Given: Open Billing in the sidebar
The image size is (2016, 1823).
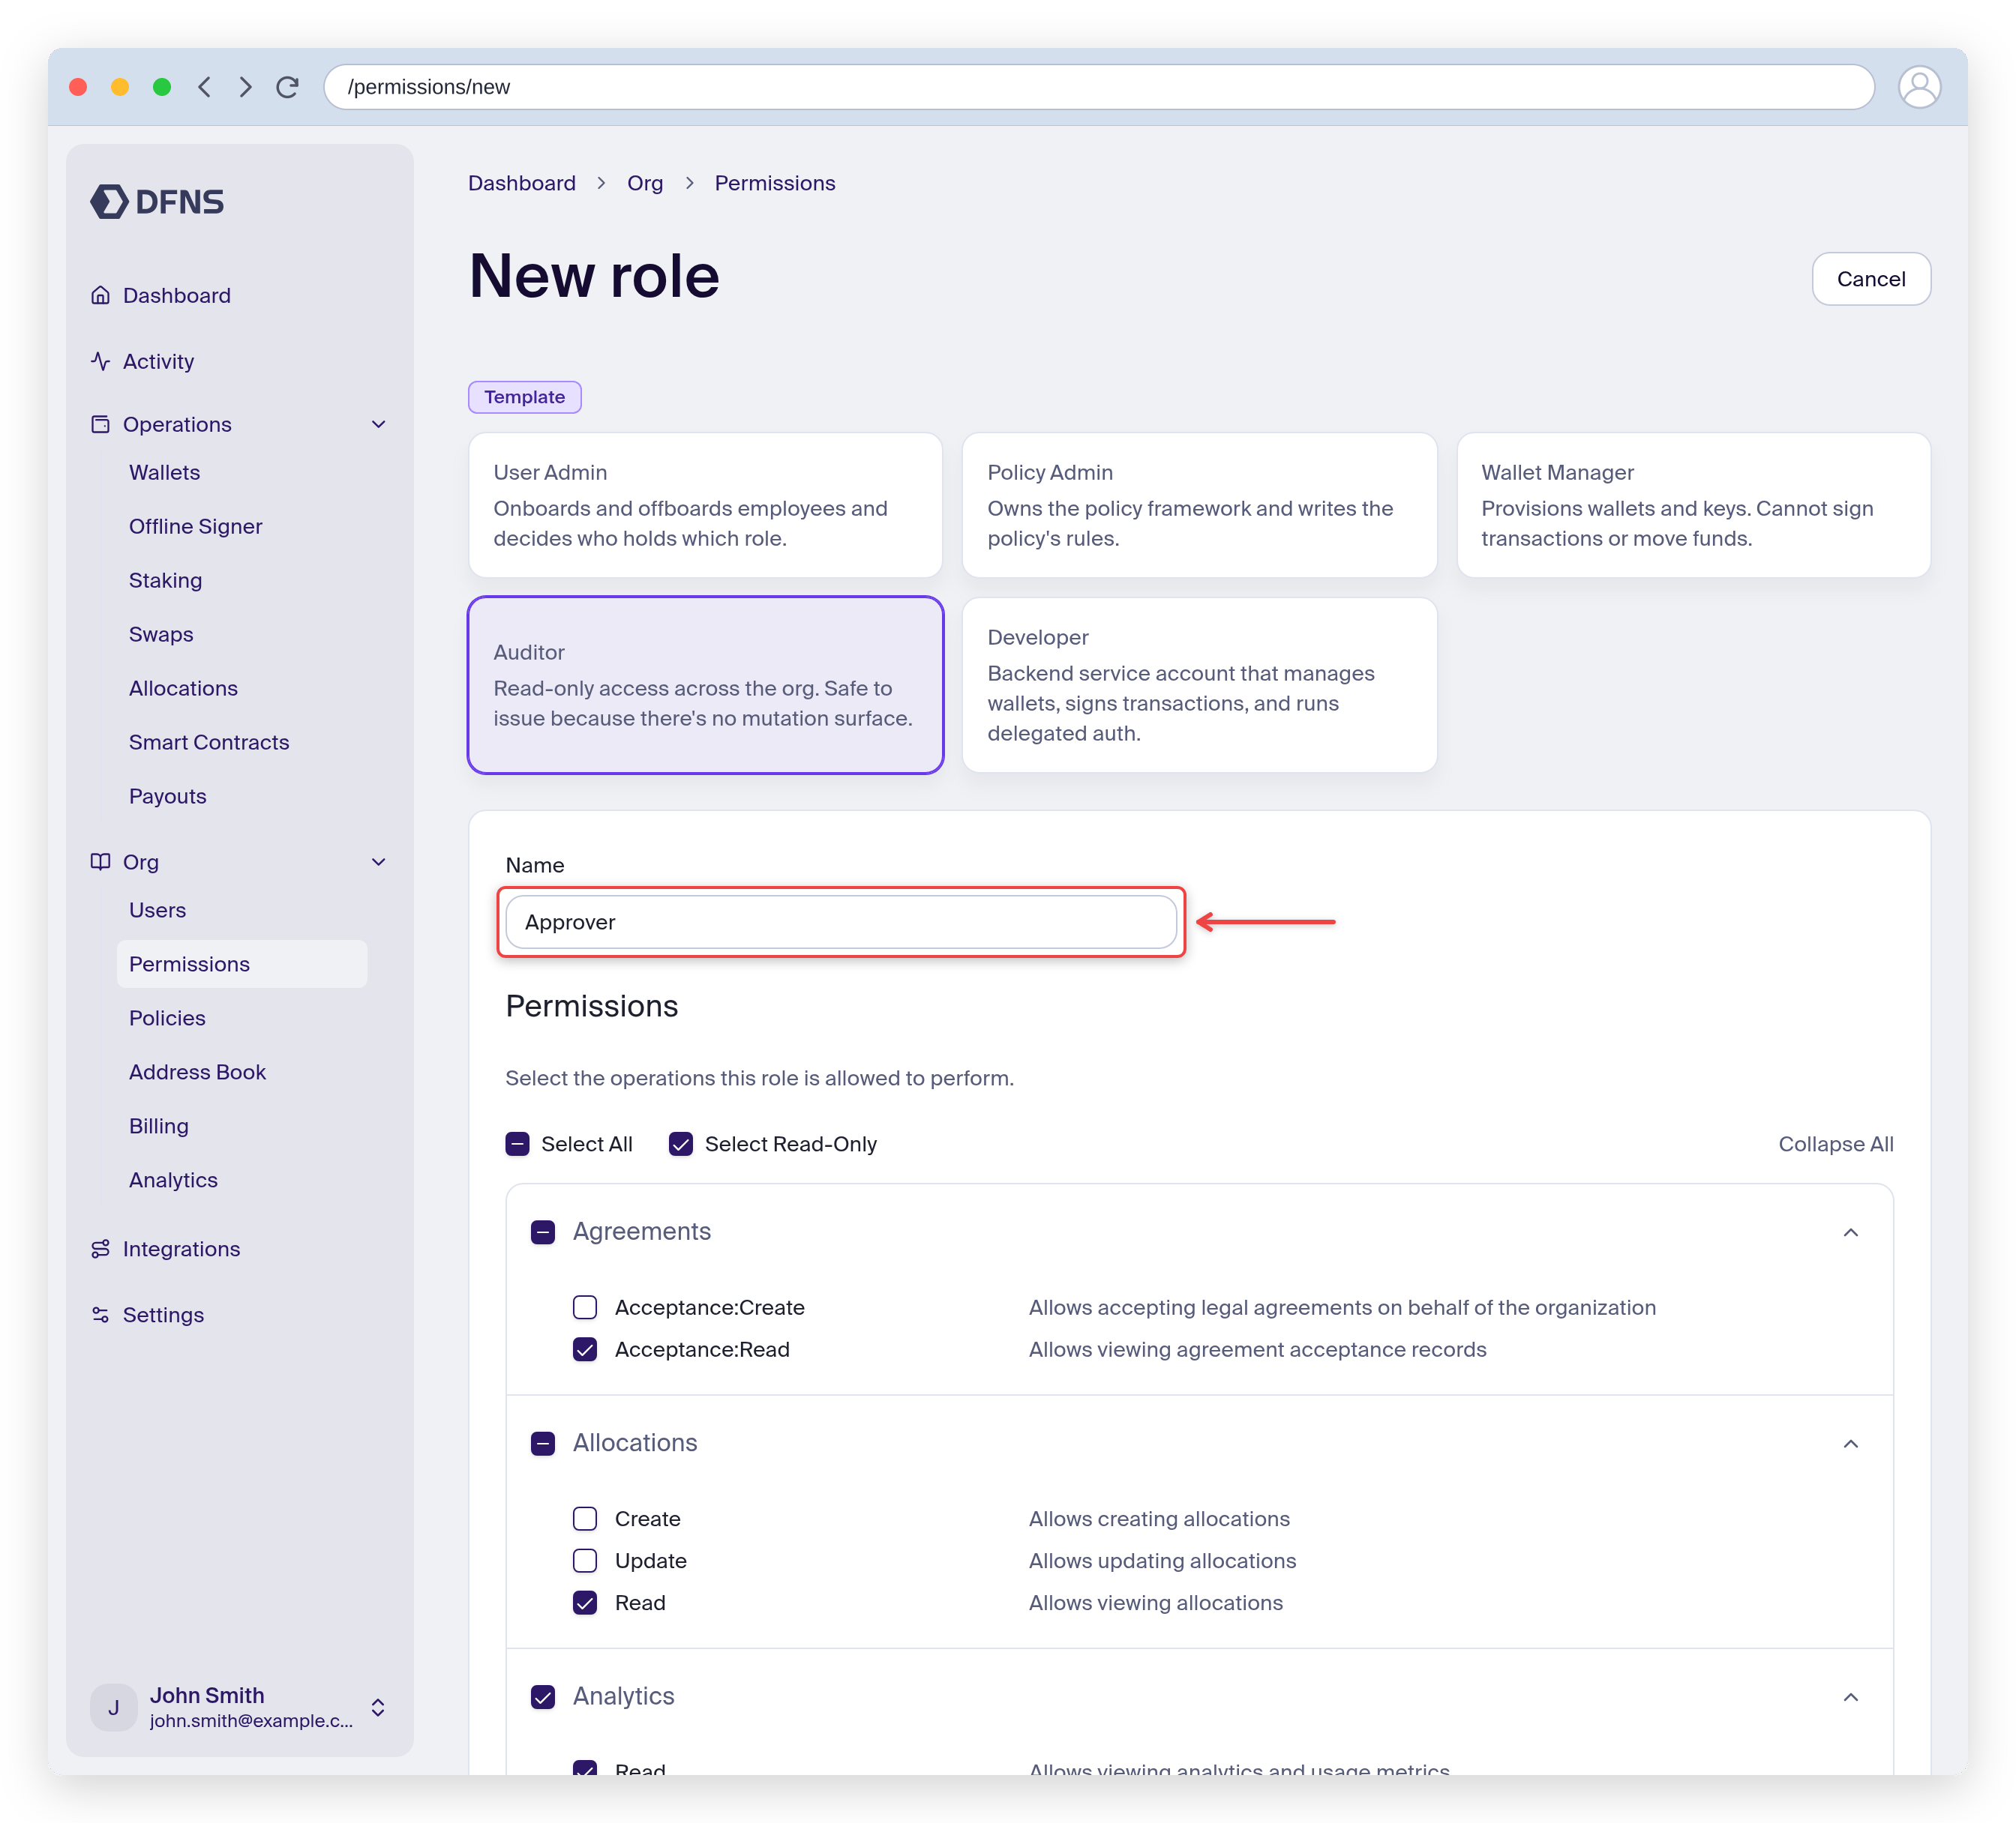Looking at the screenshot, I should pos(158,1125).
